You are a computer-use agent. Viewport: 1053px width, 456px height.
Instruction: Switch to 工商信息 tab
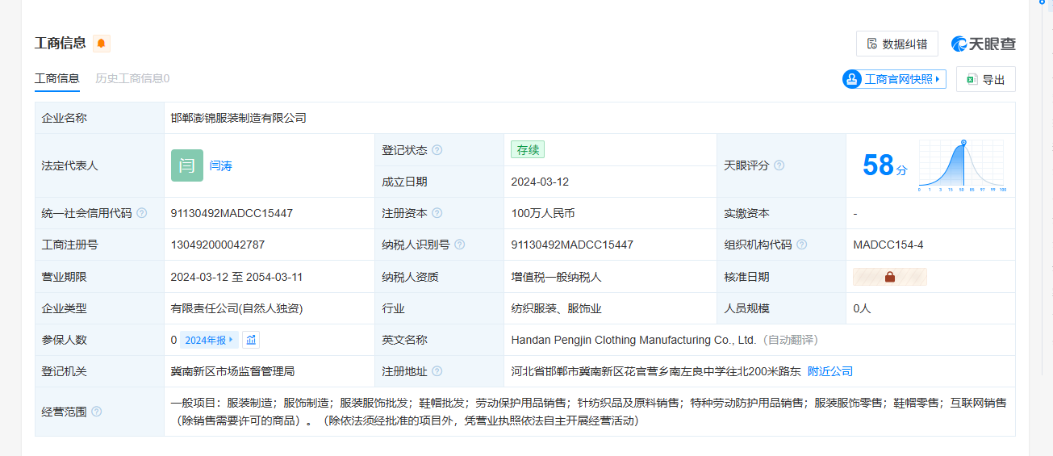(x=56, y=78)
